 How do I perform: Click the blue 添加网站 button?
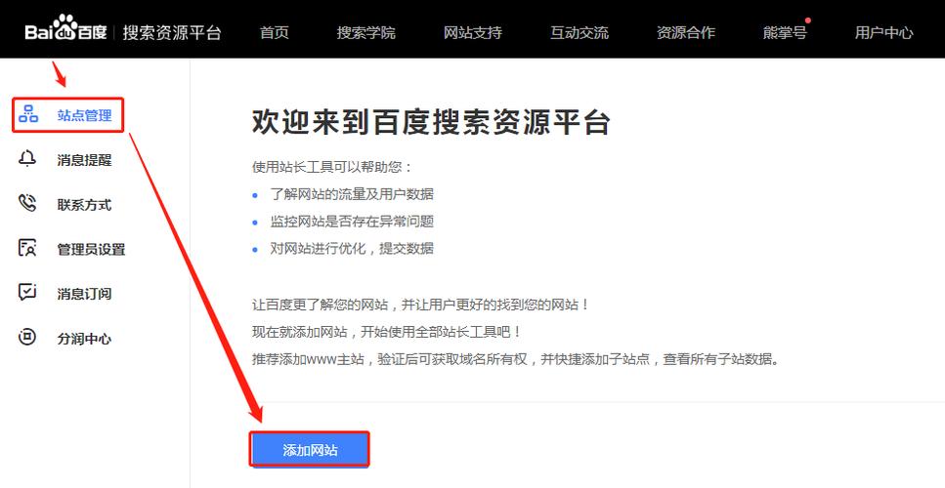tap(310, 450)
